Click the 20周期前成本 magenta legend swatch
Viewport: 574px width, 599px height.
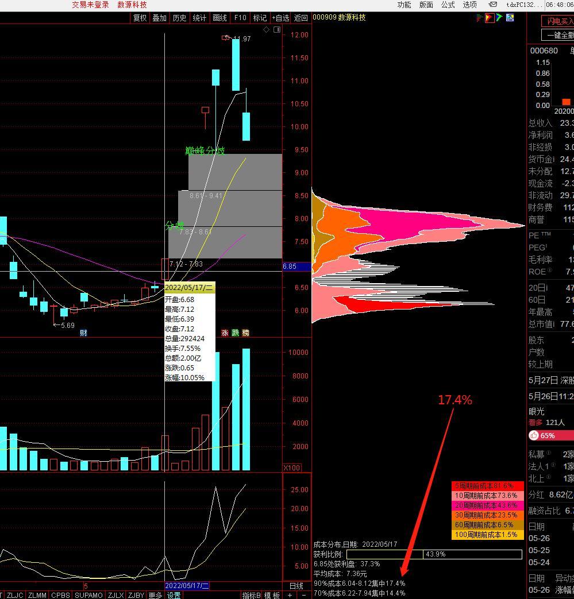coord(488,505)
